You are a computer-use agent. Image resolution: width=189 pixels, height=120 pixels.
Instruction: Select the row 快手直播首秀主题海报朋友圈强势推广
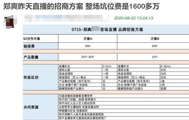[x=124, y=118]
